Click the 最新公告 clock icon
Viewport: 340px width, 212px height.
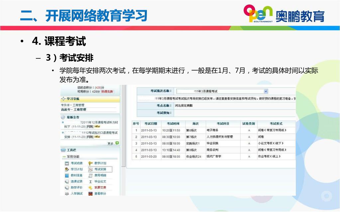coord(63,117)
